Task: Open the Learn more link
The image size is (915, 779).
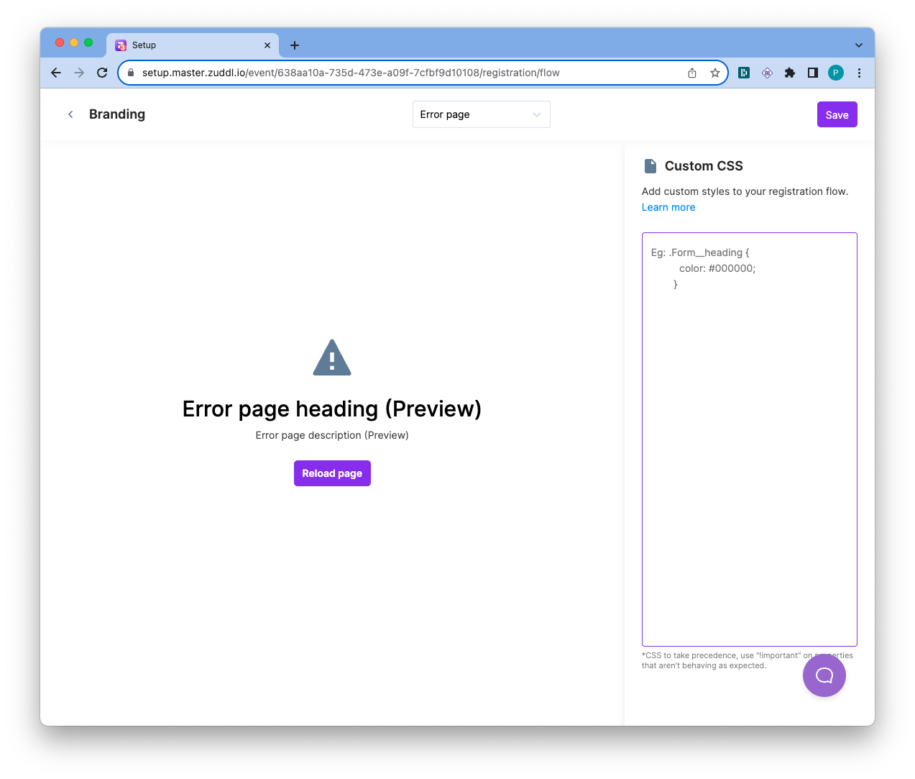Action: click(668, 207)
